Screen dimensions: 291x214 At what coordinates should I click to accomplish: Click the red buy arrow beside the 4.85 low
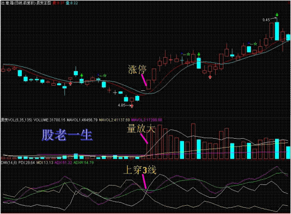[x=132, y=106]
